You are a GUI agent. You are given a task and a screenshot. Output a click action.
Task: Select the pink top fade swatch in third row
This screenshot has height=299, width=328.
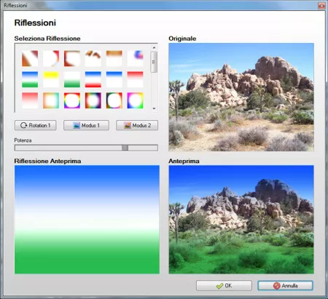[30, 100]
